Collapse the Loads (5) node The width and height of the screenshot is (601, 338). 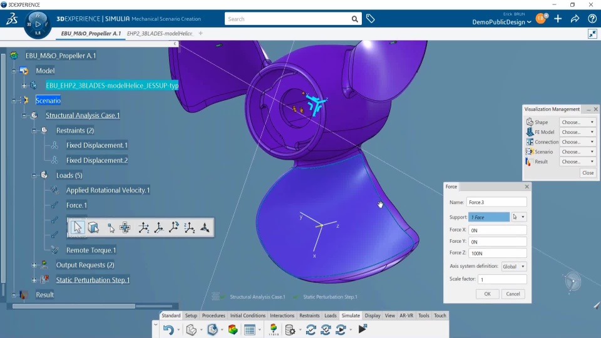pyautogui.click(x=34, y=175)
